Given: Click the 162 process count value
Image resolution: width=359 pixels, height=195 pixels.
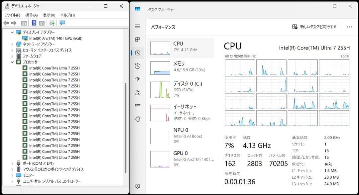Looking at the screenshot, I should click(230, 164).
